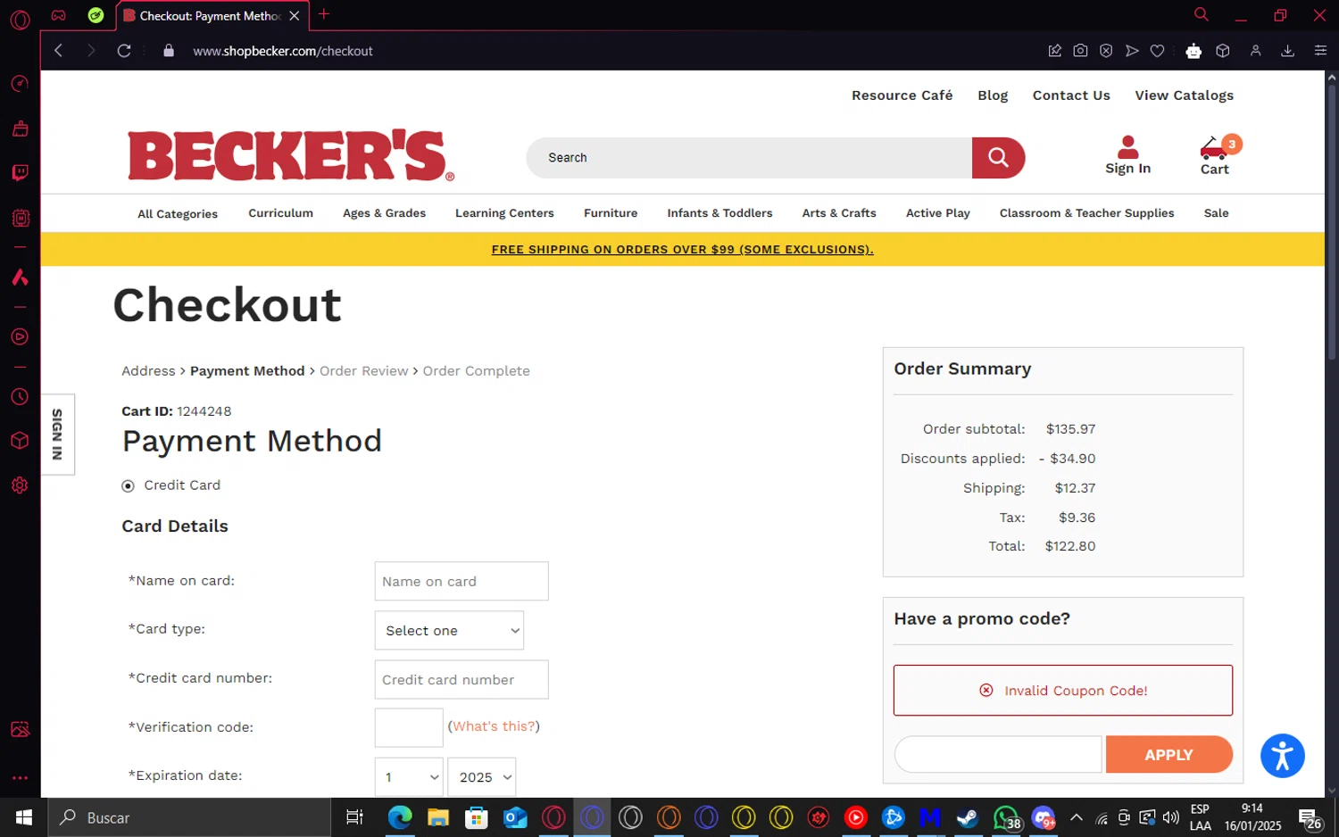Screen dimensions: 1339x837
Task: Click the Name on card field
Action: [462, 581]
